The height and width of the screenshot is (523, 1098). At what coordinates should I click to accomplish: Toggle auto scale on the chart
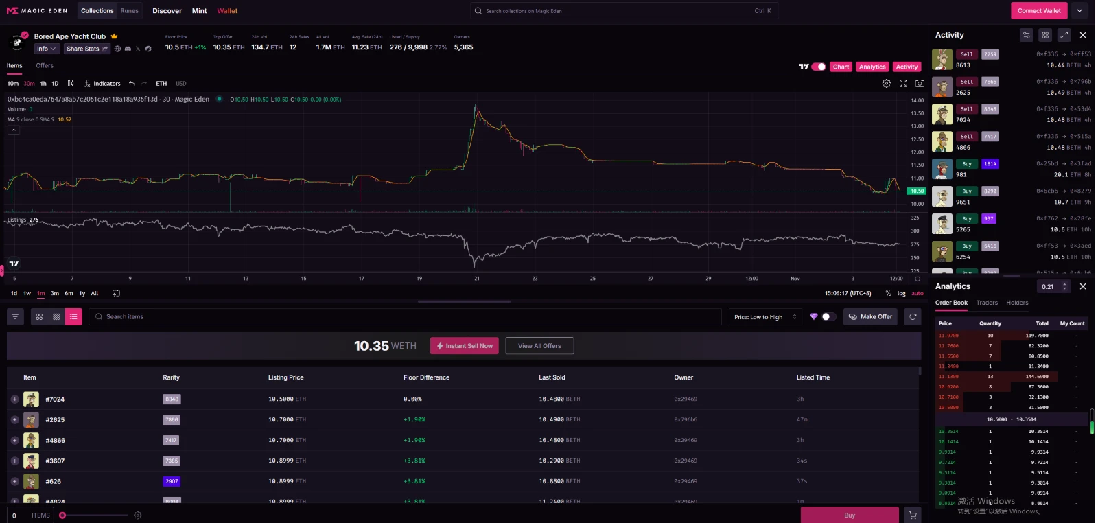[918, 293]
